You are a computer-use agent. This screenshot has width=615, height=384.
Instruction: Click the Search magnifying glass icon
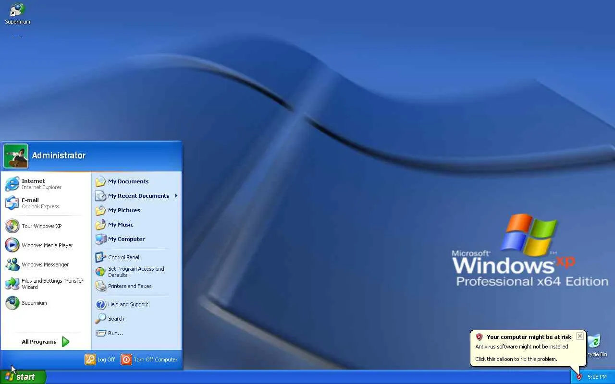(x=100, y=319)
